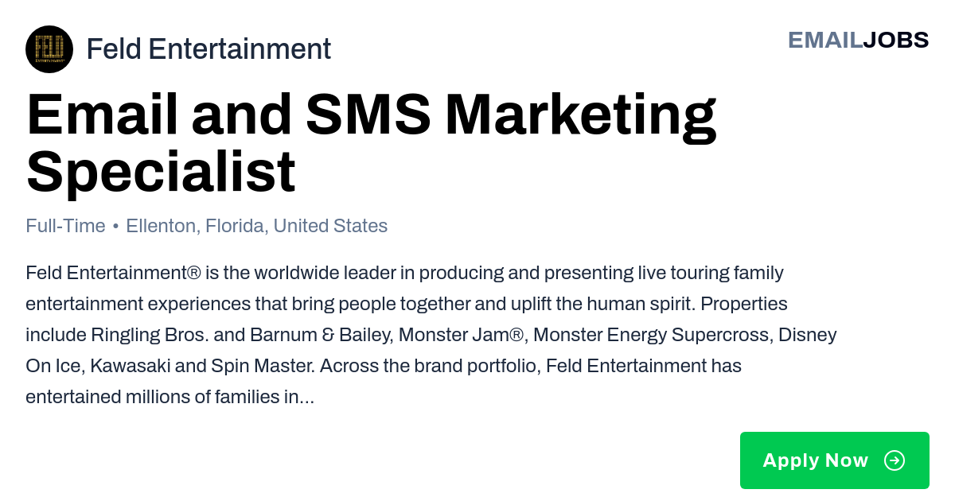Click Monster Jam® in the description

coord(462,335)
